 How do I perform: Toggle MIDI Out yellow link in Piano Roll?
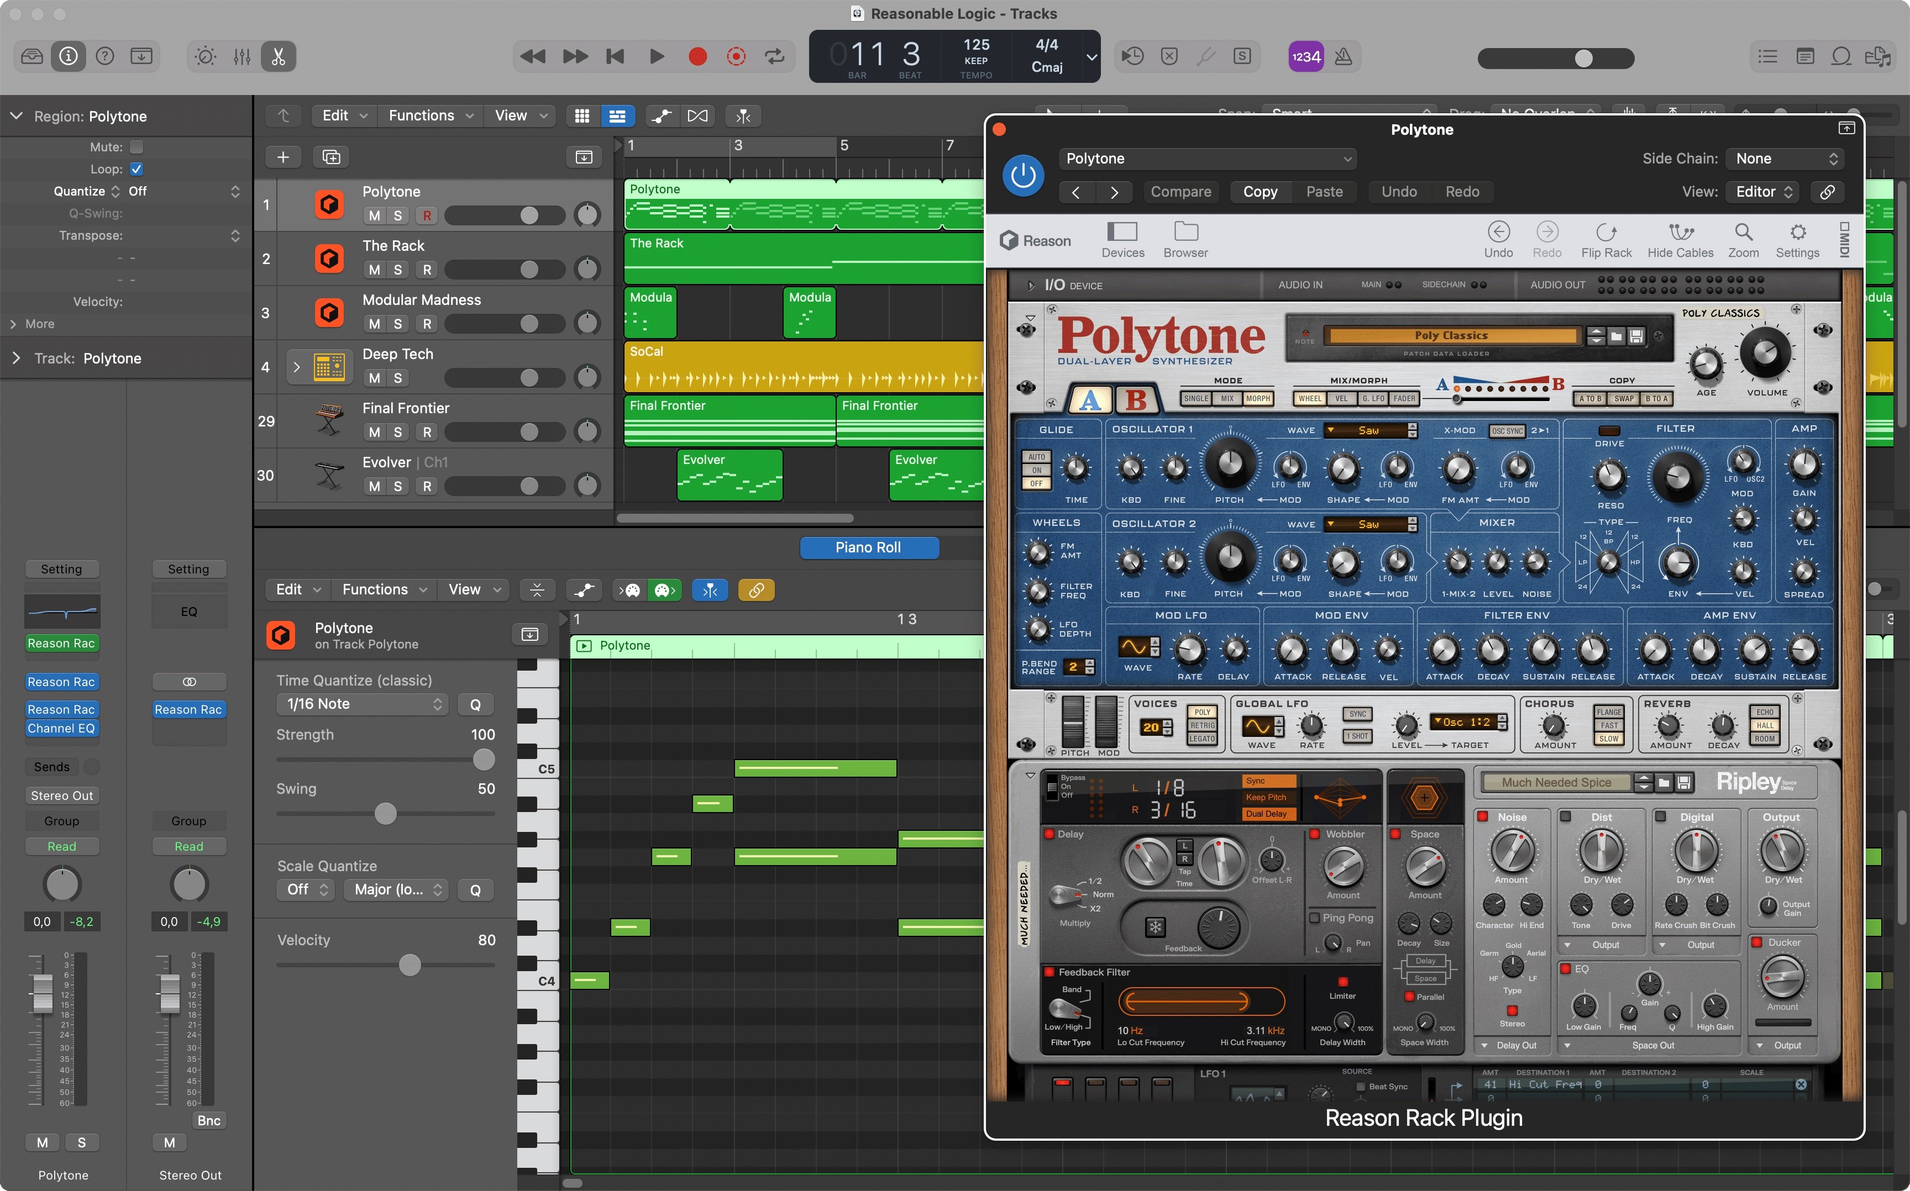(x=755, y=590)
